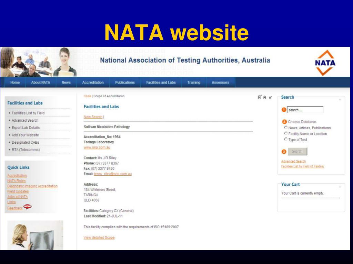Open Facilities List by Field of Testing link
The width and height of the screenshot is (353, 264).
(302, 166)
